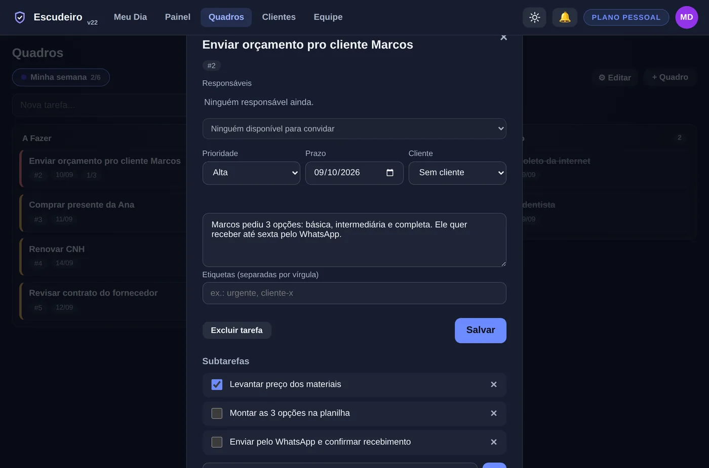709x468 pixels.
Task: Remove subtask Enviar pelo WhatsApp
Action: (x=494, y=442)
